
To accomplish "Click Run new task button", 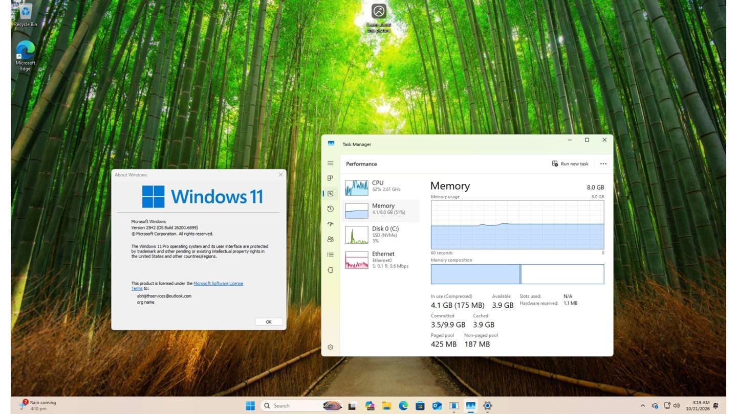I will point(570,164).
